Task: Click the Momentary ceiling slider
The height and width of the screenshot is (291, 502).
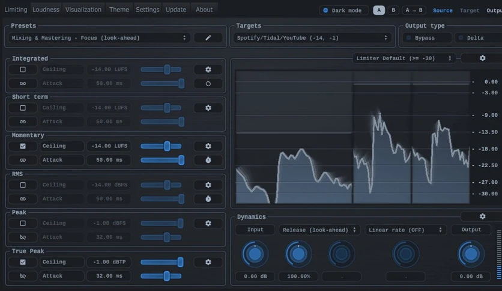Action: point(161,146)
